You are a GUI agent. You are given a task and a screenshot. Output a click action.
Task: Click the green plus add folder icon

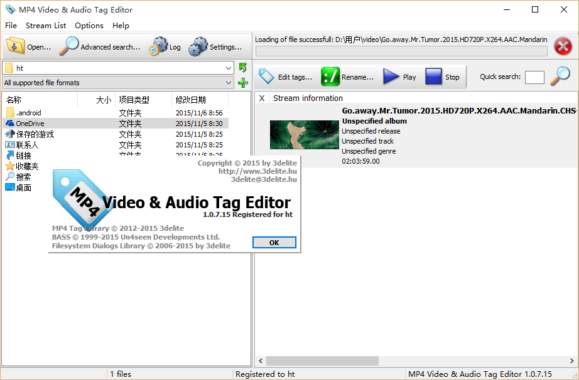point(243,83)
